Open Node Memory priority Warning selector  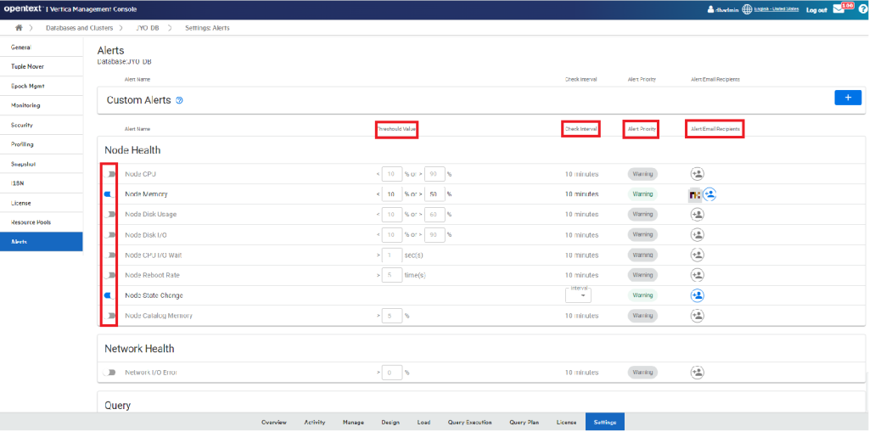[x=642, y=194]
